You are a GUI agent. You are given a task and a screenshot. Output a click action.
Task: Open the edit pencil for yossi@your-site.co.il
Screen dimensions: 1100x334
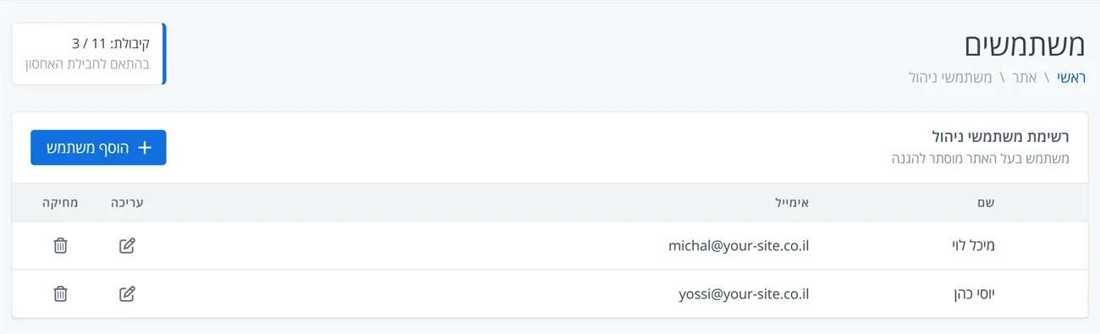(x=127, y=294)
